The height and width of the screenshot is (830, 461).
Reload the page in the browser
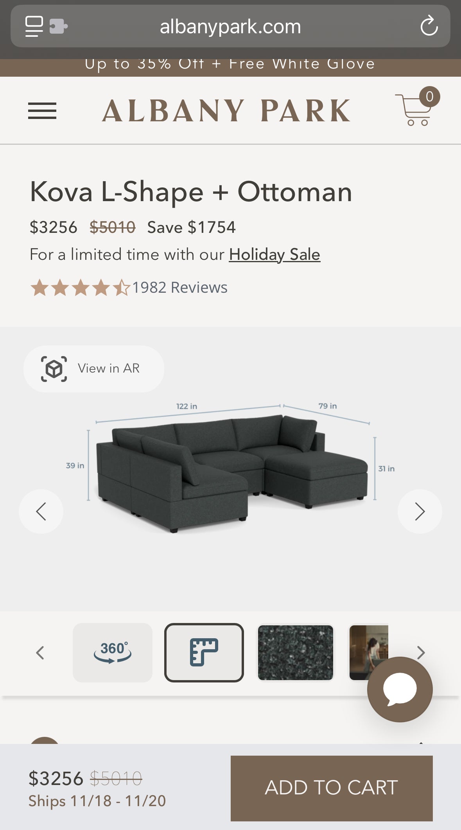pos(429,26)
